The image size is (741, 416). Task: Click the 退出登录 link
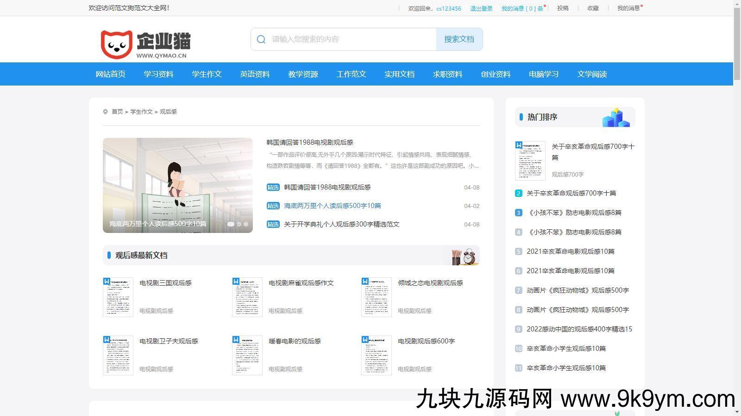coord(481,8)
